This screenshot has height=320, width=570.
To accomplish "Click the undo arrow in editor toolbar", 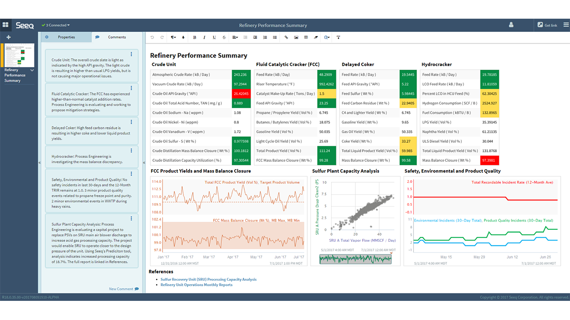I will point(152,37).
